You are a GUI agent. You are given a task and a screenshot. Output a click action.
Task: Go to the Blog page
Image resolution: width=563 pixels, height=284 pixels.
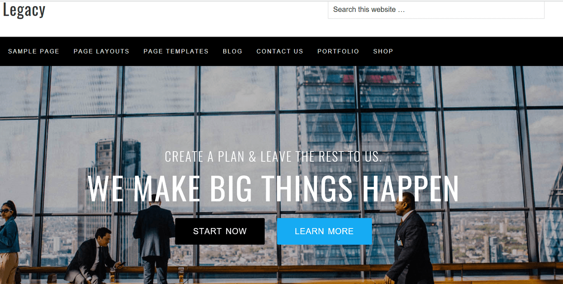[232, 51]
